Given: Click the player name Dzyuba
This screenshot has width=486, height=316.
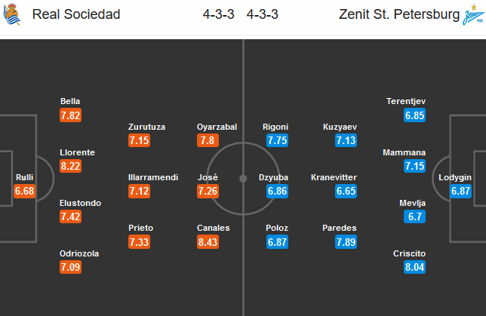Looking at the screenshot, I should (276, 177).
